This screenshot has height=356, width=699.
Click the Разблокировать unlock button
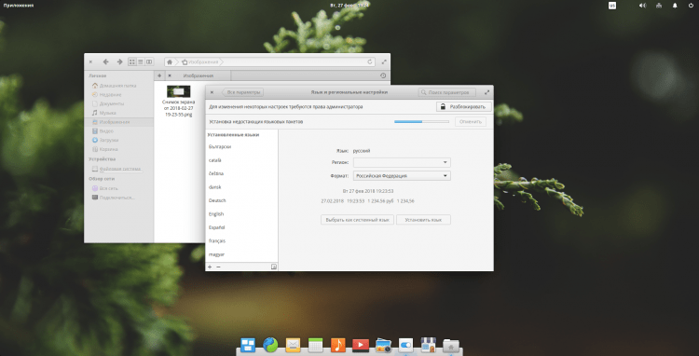pyautogui.click(x=464, y=107)
